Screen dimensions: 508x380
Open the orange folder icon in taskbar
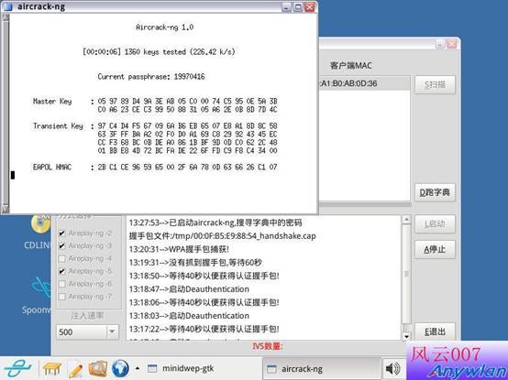[x=98, y=369]
